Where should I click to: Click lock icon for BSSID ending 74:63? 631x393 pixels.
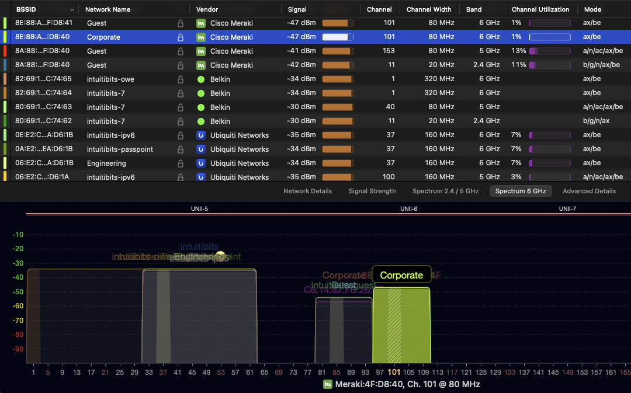click(x=181, y=107)
